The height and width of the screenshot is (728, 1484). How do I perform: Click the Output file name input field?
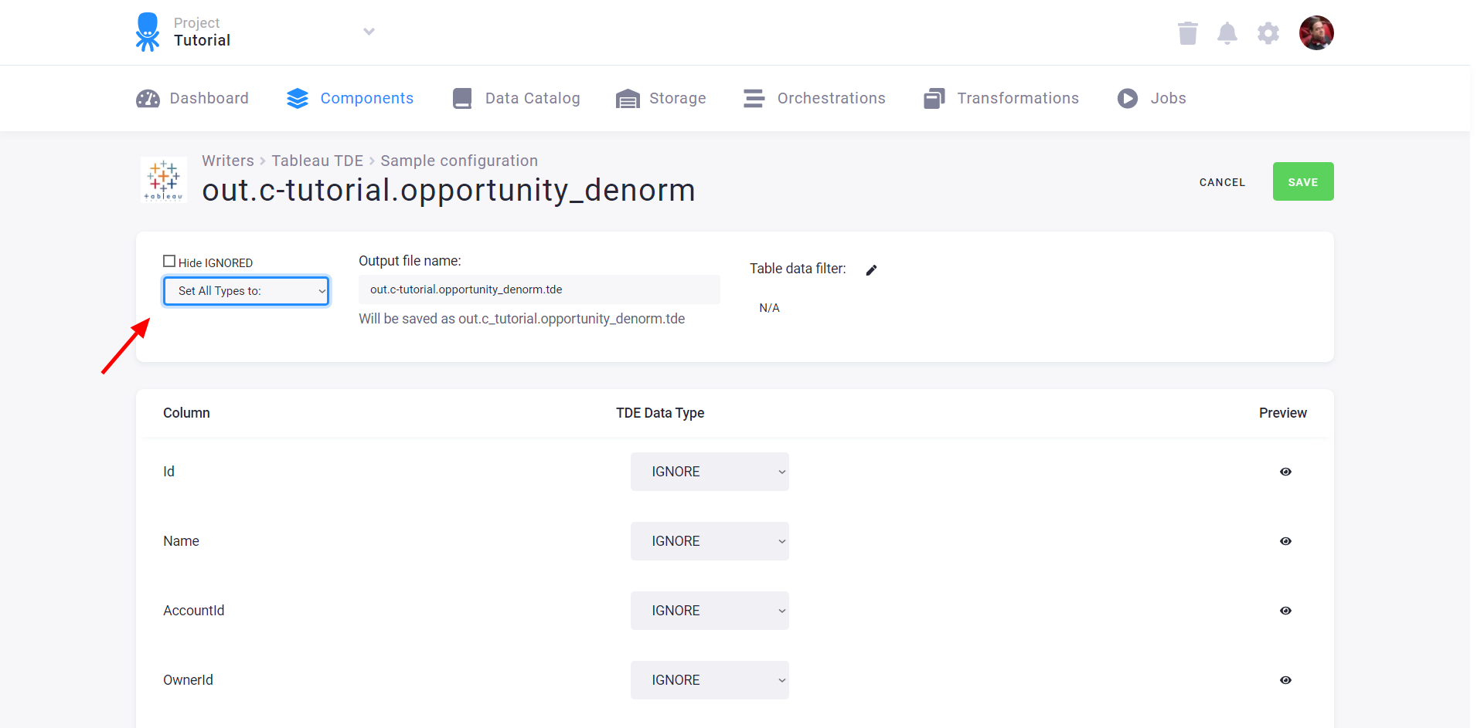pos(539,290)
